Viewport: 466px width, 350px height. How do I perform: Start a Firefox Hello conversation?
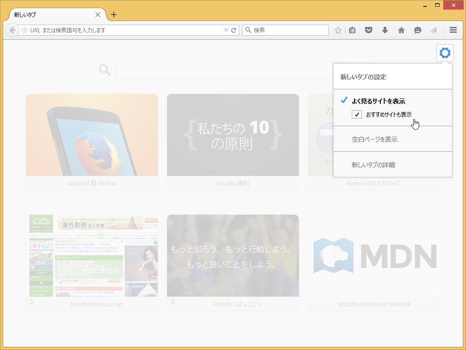[417, 30]
